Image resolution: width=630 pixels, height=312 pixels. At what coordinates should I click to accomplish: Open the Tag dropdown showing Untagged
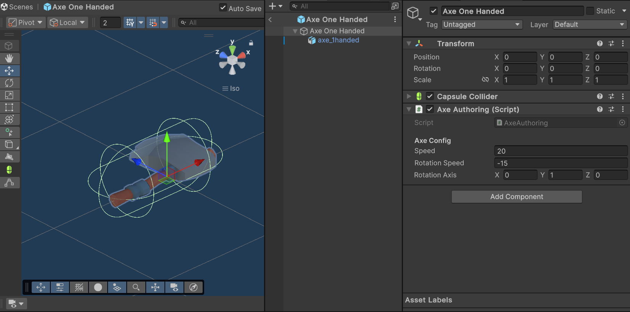[482, 24]
